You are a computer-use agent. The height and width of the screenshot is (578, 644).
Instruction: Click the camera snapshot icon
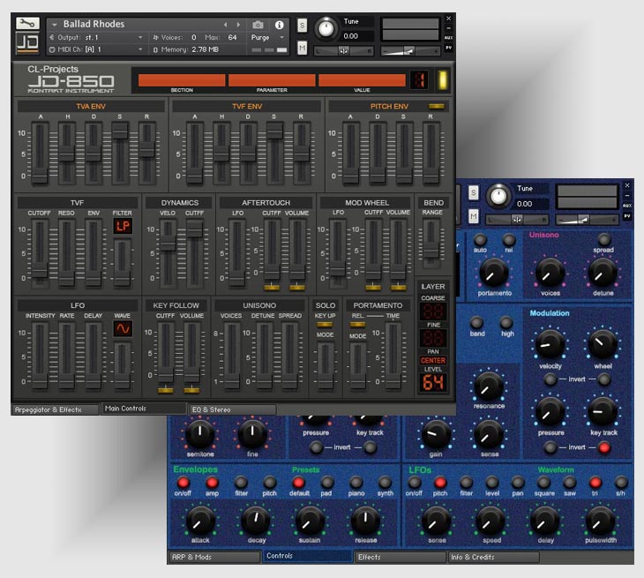coord(258,25)
